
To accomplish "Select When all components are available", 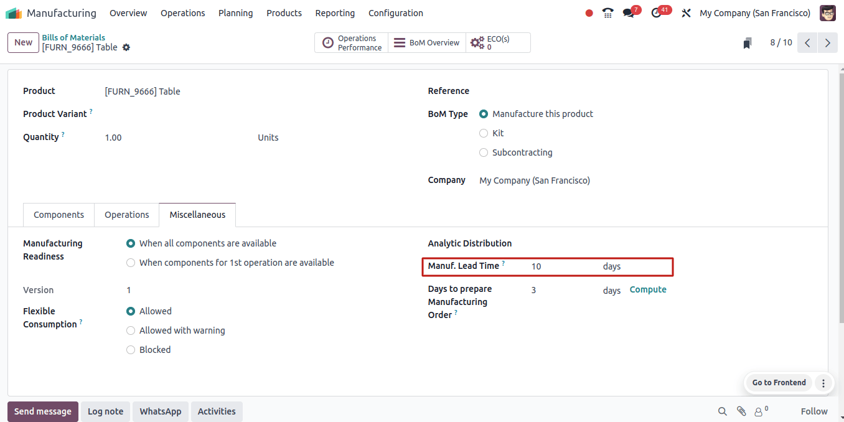I will tap(131, 243).
